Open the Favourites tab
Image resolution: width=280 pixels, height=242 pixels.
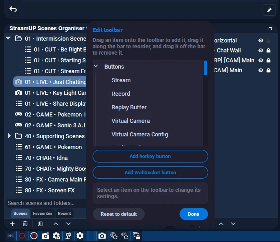[42, 214]
